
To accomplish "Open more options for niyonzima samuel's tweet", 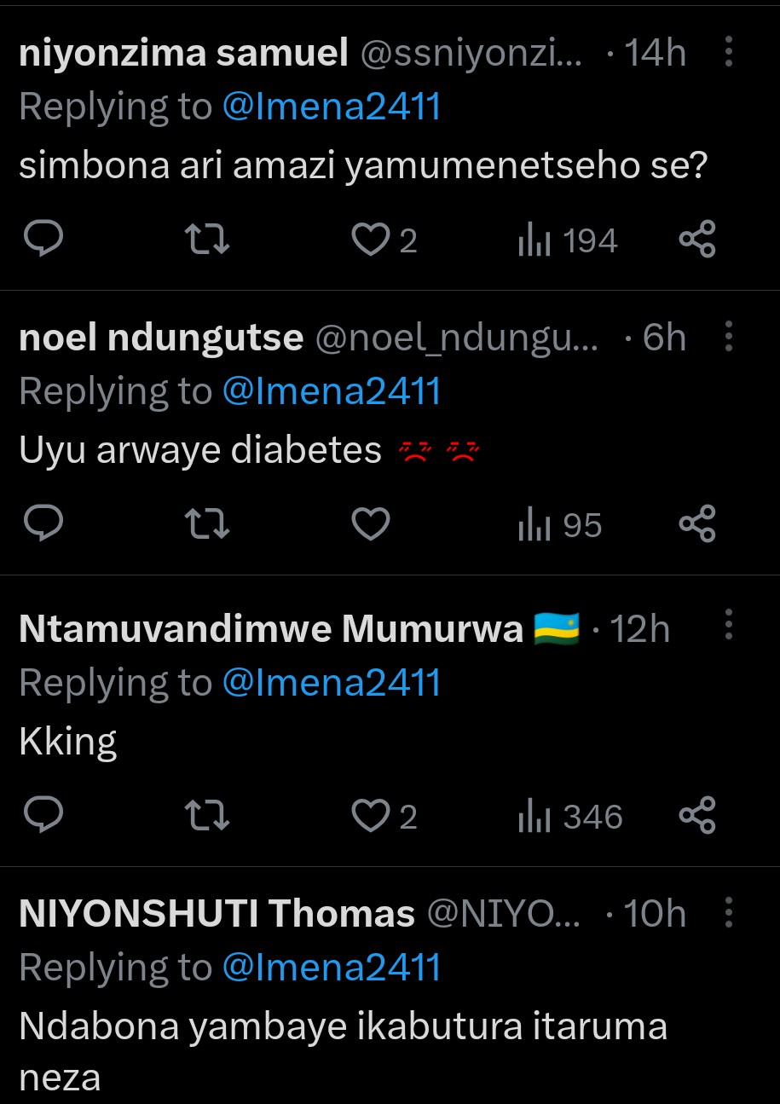I will click(x=729, y=53).
